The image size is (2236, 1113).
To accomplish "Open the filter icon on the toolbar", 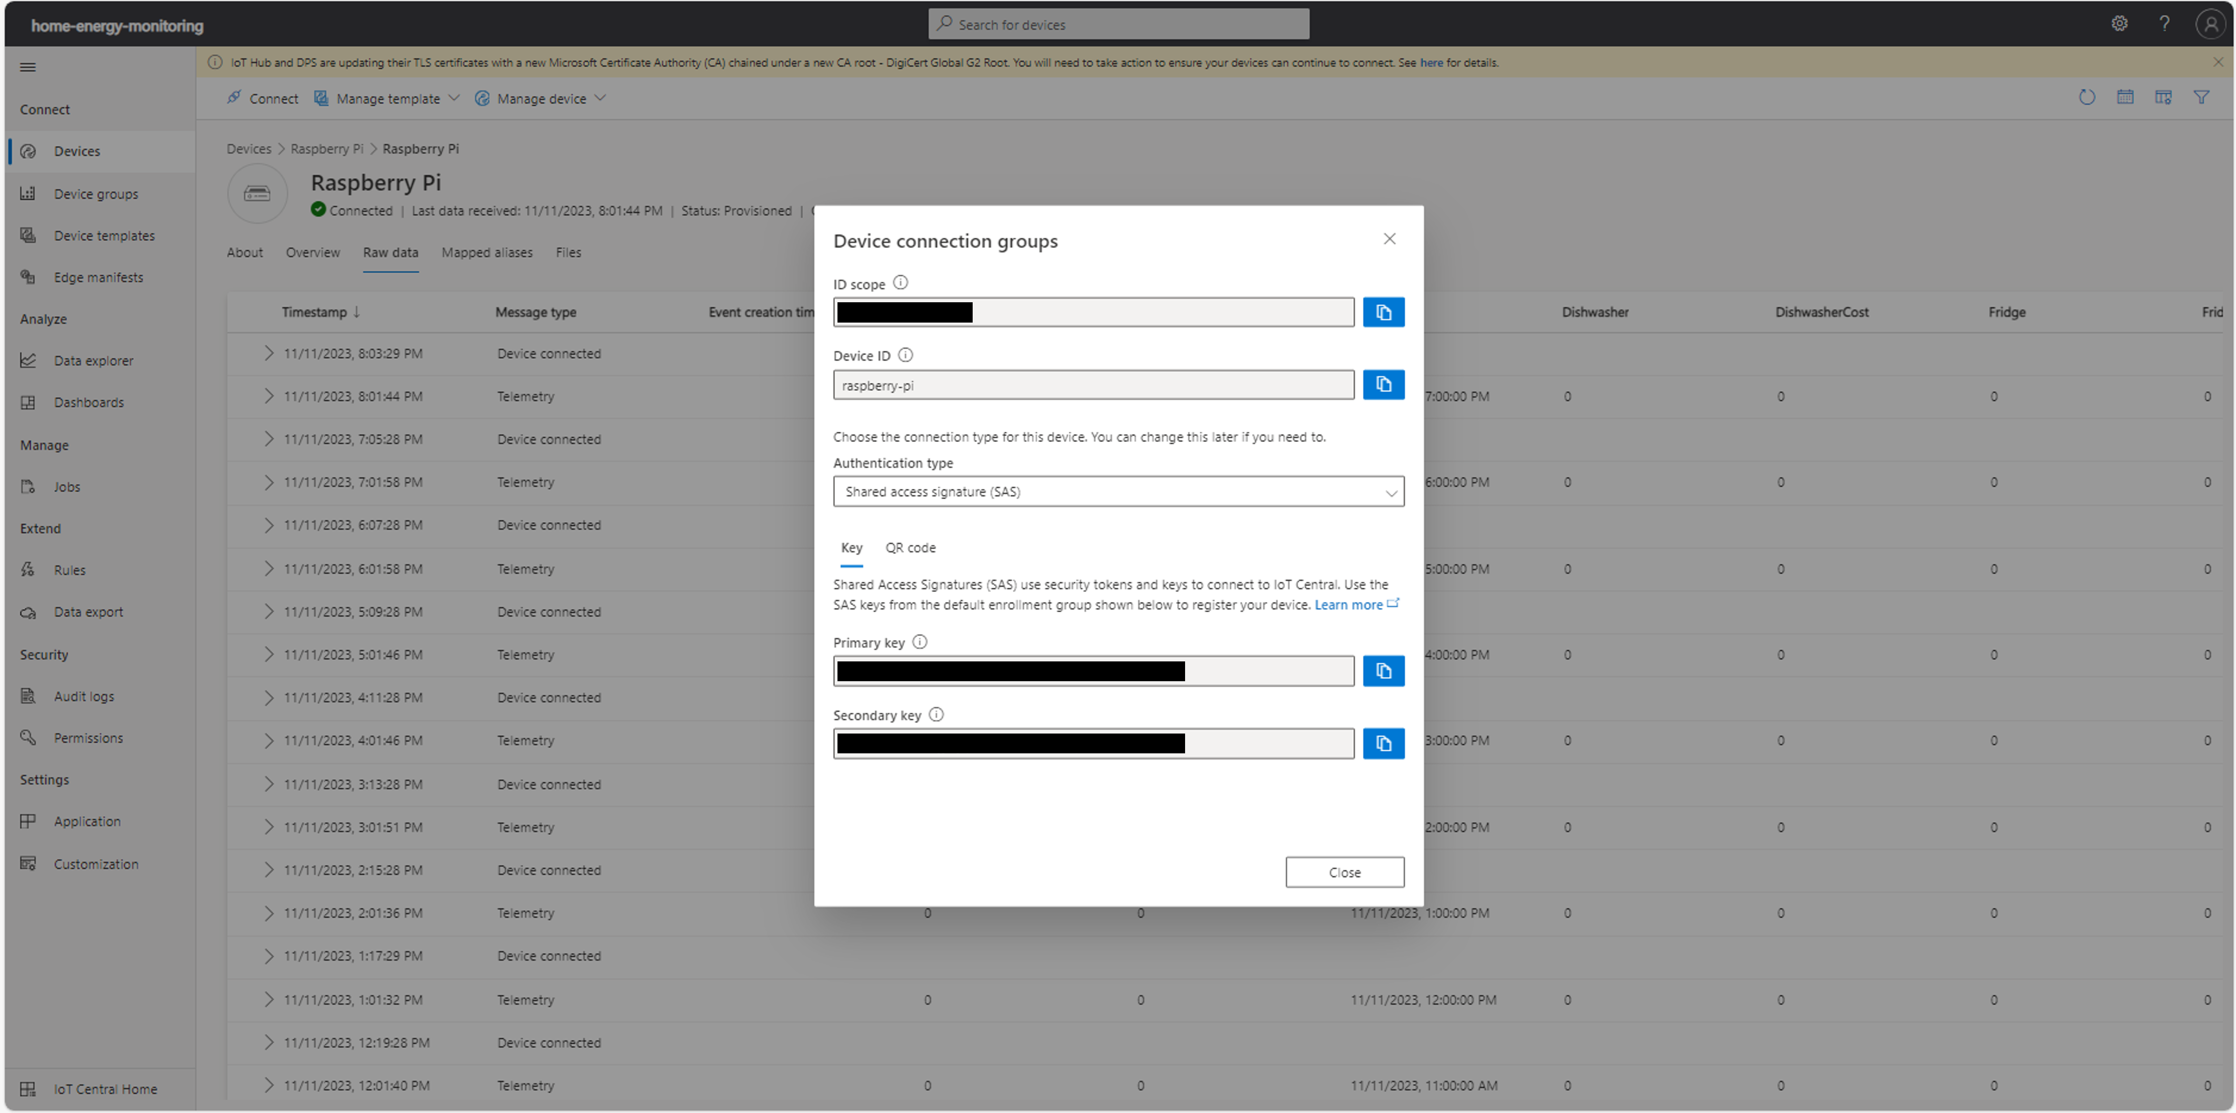I will [x=2203, y=97].
